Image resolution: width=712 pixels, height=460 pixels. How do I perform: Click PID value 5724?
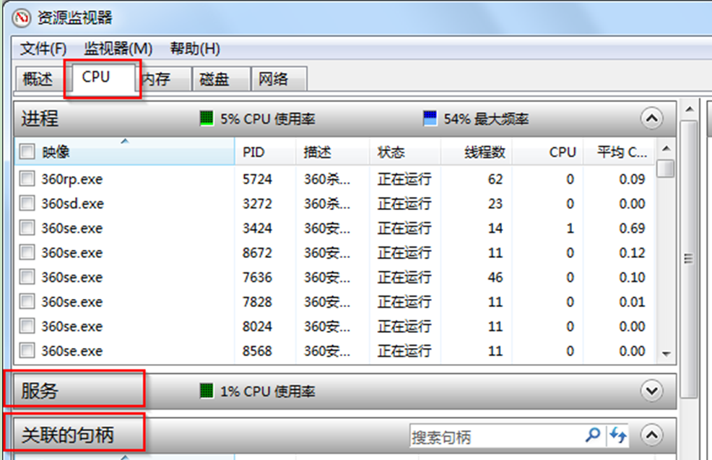click(258, 179)
